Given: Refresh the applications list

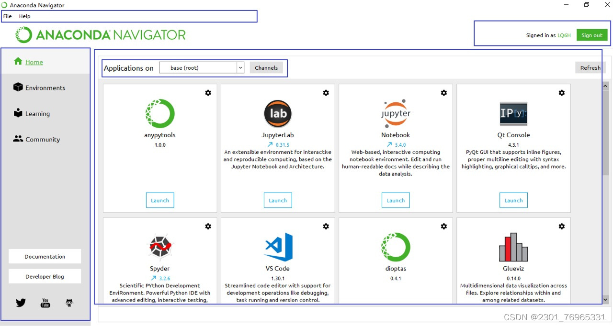Looking at the screenshot, I should coord(590,67).
